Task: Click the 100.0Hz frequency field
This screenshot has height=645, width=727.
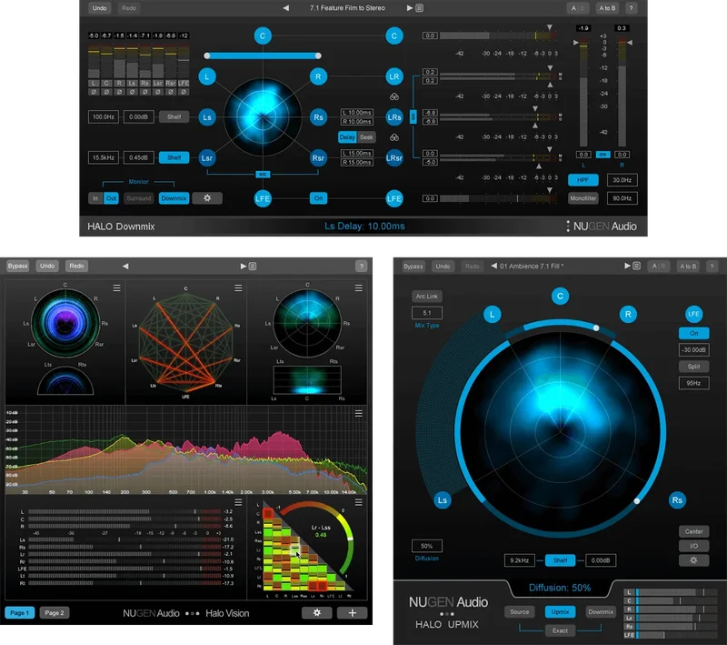Action: (x=104, y=117)
